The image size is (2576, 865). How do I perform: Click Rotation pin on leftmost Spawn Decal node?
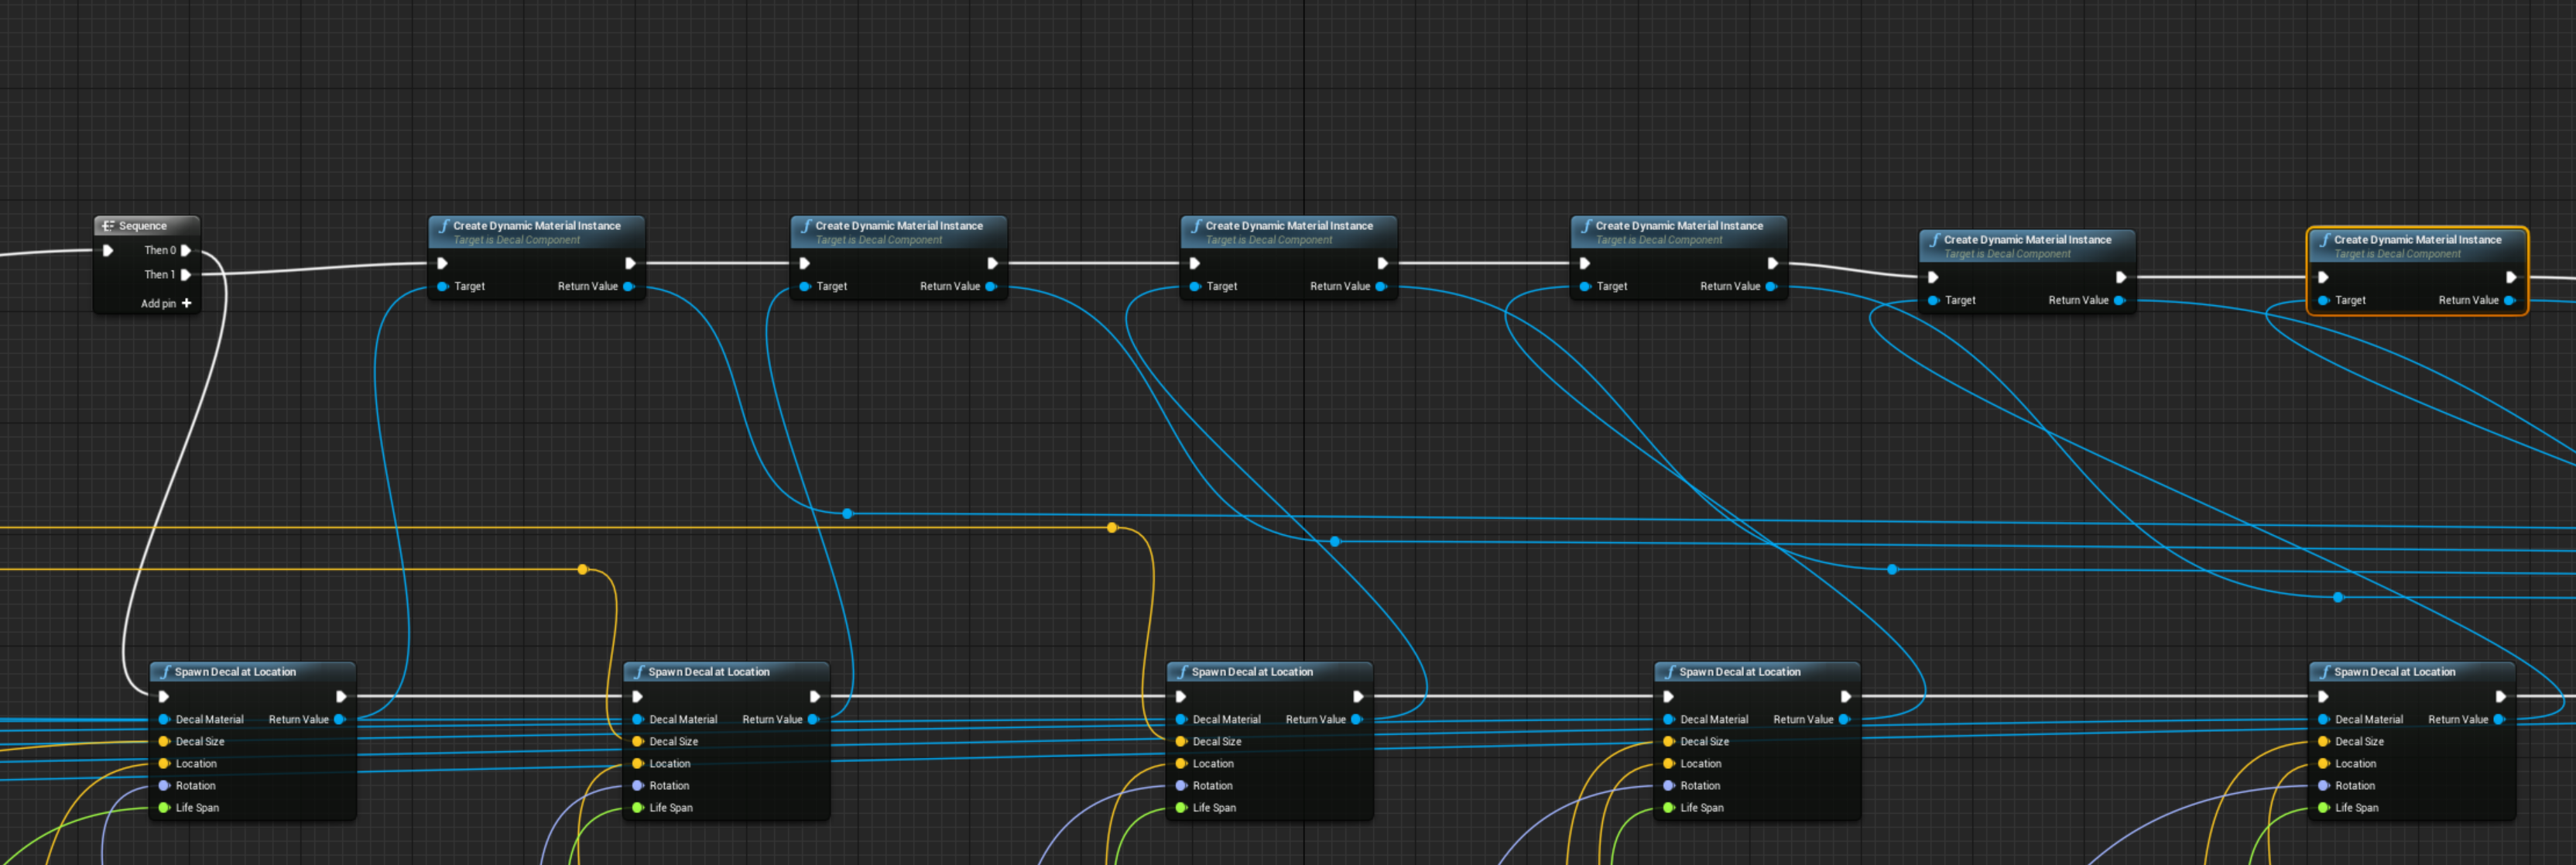[x=164, y=785]
